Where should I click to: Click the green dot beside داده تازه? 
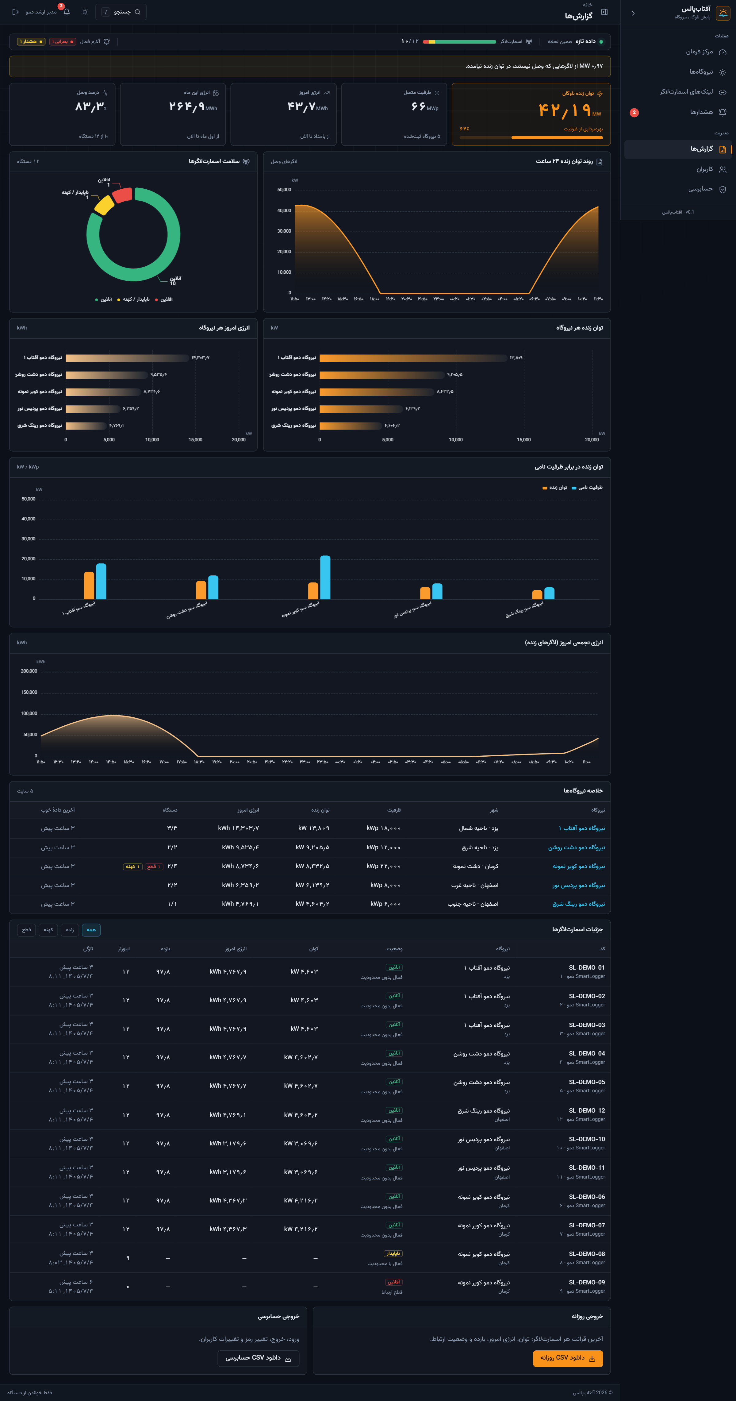point(601,42)
